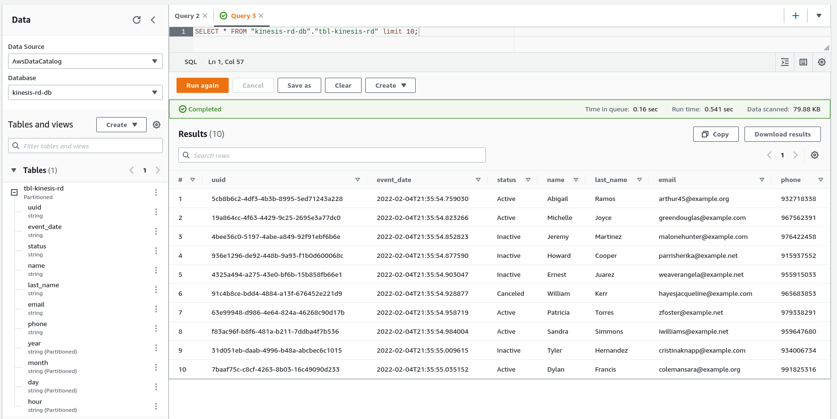The height and width of the screenshot is (419, 837).
Task: Go to previous results page
Action: [769, 155]
